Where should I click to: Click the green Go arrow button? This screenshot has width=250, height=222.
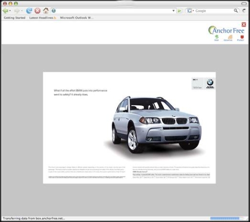(179, 11)
